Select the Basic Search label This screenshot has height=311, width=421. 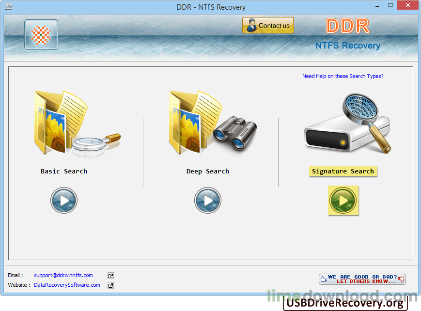[x=64, y=171]
